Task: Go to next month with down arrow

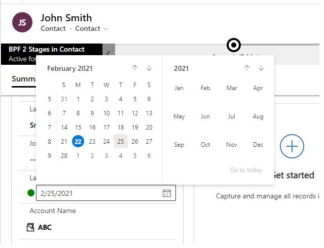Action: click(149, 68)
